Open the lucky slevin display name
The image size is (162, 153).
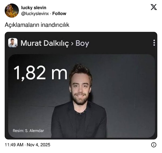click(34, 8)
